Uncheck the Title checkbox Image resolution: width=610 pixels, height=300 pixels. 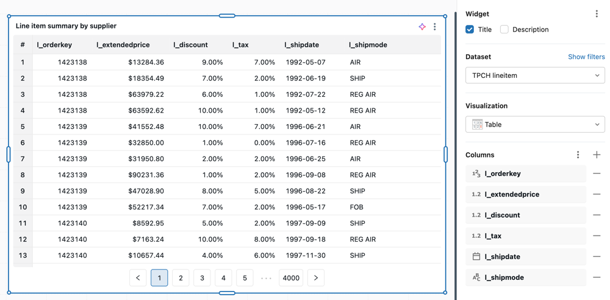coord(470,29)
